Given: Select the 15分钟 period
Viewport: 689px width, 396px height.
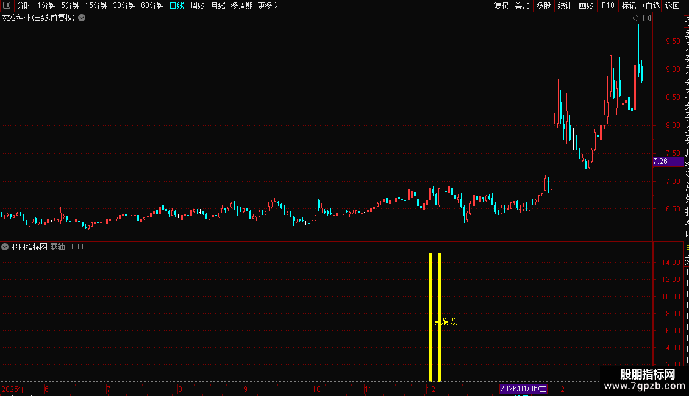Looking at the screenshot, I should (96, 5).
